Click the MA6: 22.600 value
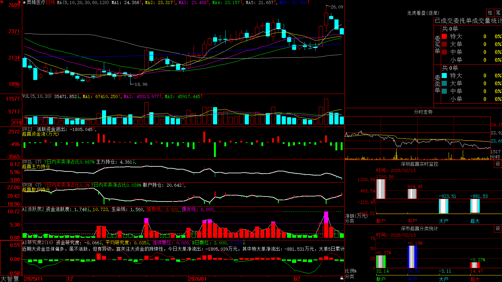The image size is (502, 282). pos(294,3)
